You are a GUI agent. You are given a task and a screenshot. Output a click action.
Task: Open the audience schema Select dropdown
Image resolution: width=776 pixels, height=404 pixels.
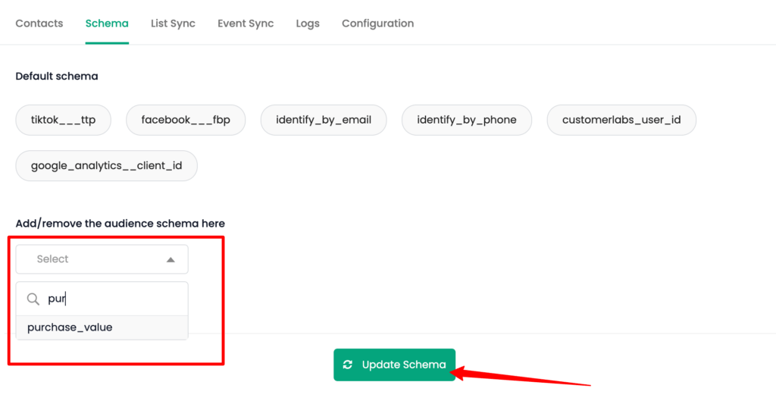pos(102,259)
